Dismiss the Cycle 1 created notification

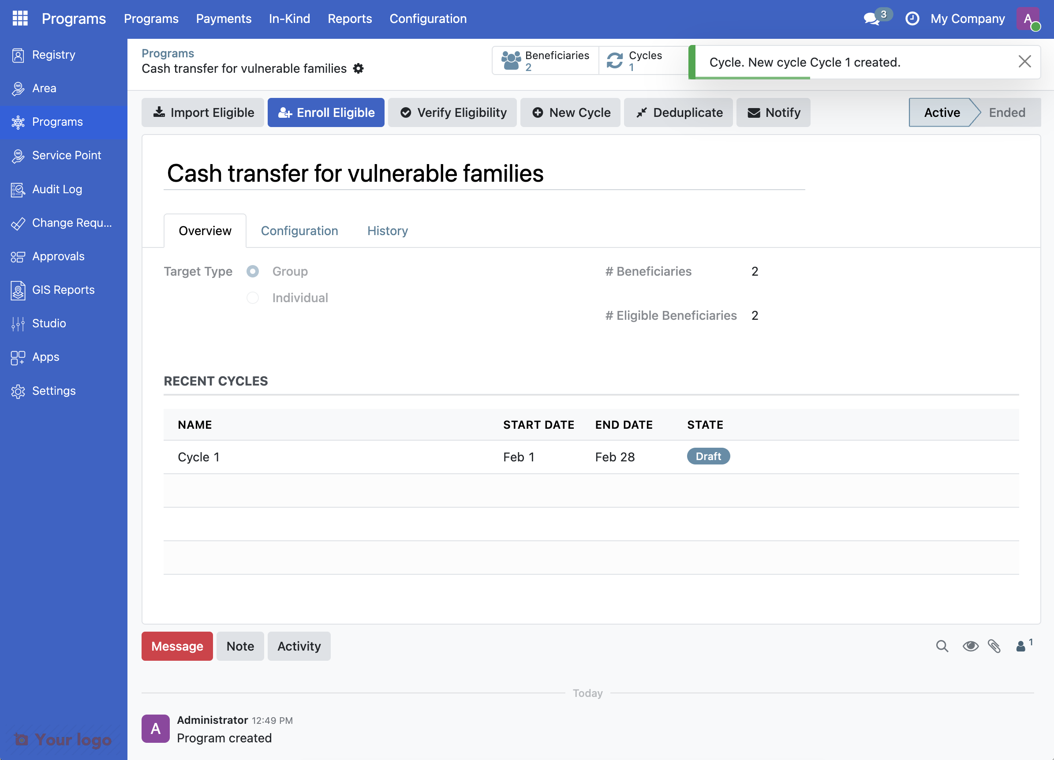point(1025,61)
